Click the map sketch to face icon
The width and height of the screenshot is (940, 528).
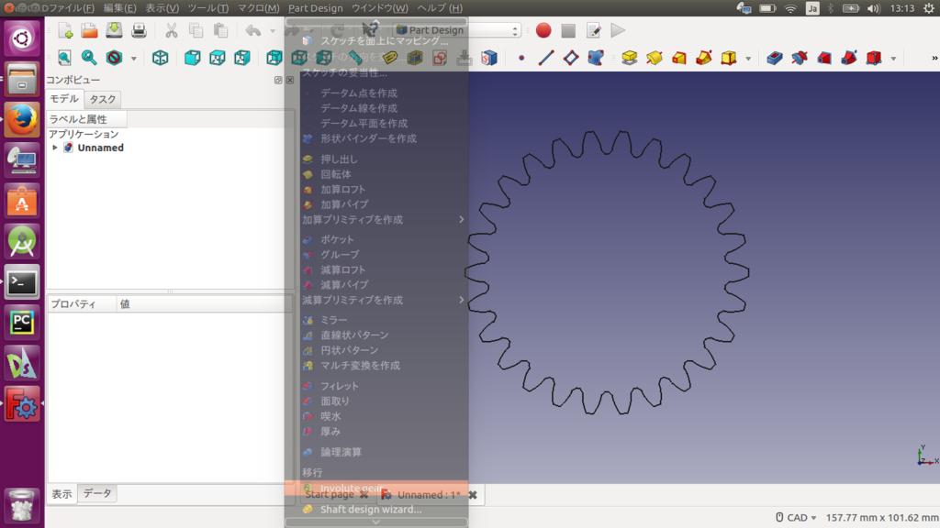pos(489,58)
